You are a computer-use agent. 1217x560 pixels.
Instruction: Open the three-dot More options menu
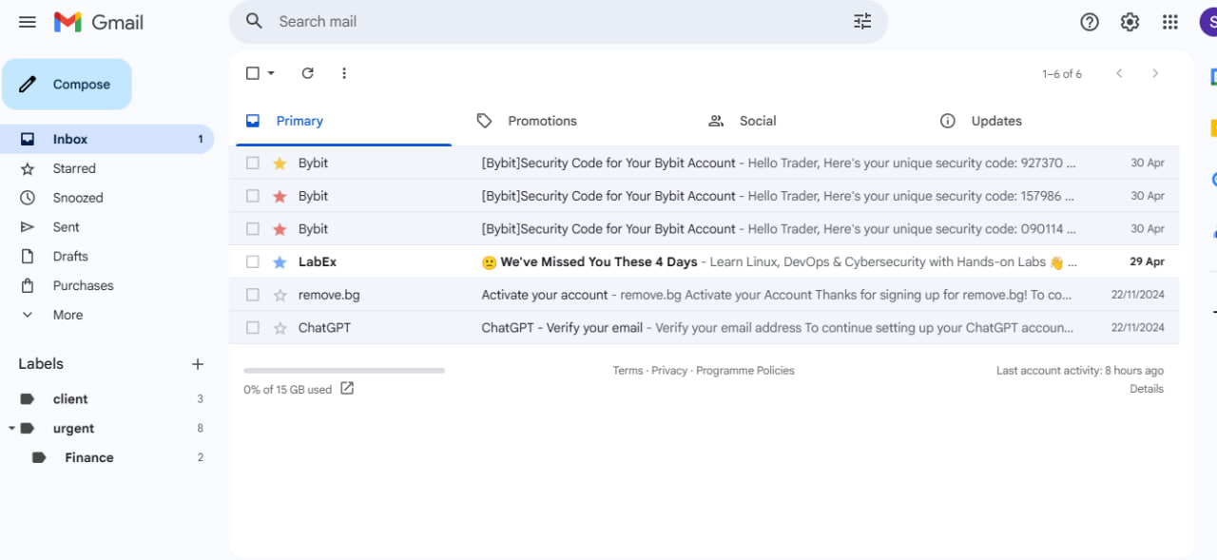(344, 73)
